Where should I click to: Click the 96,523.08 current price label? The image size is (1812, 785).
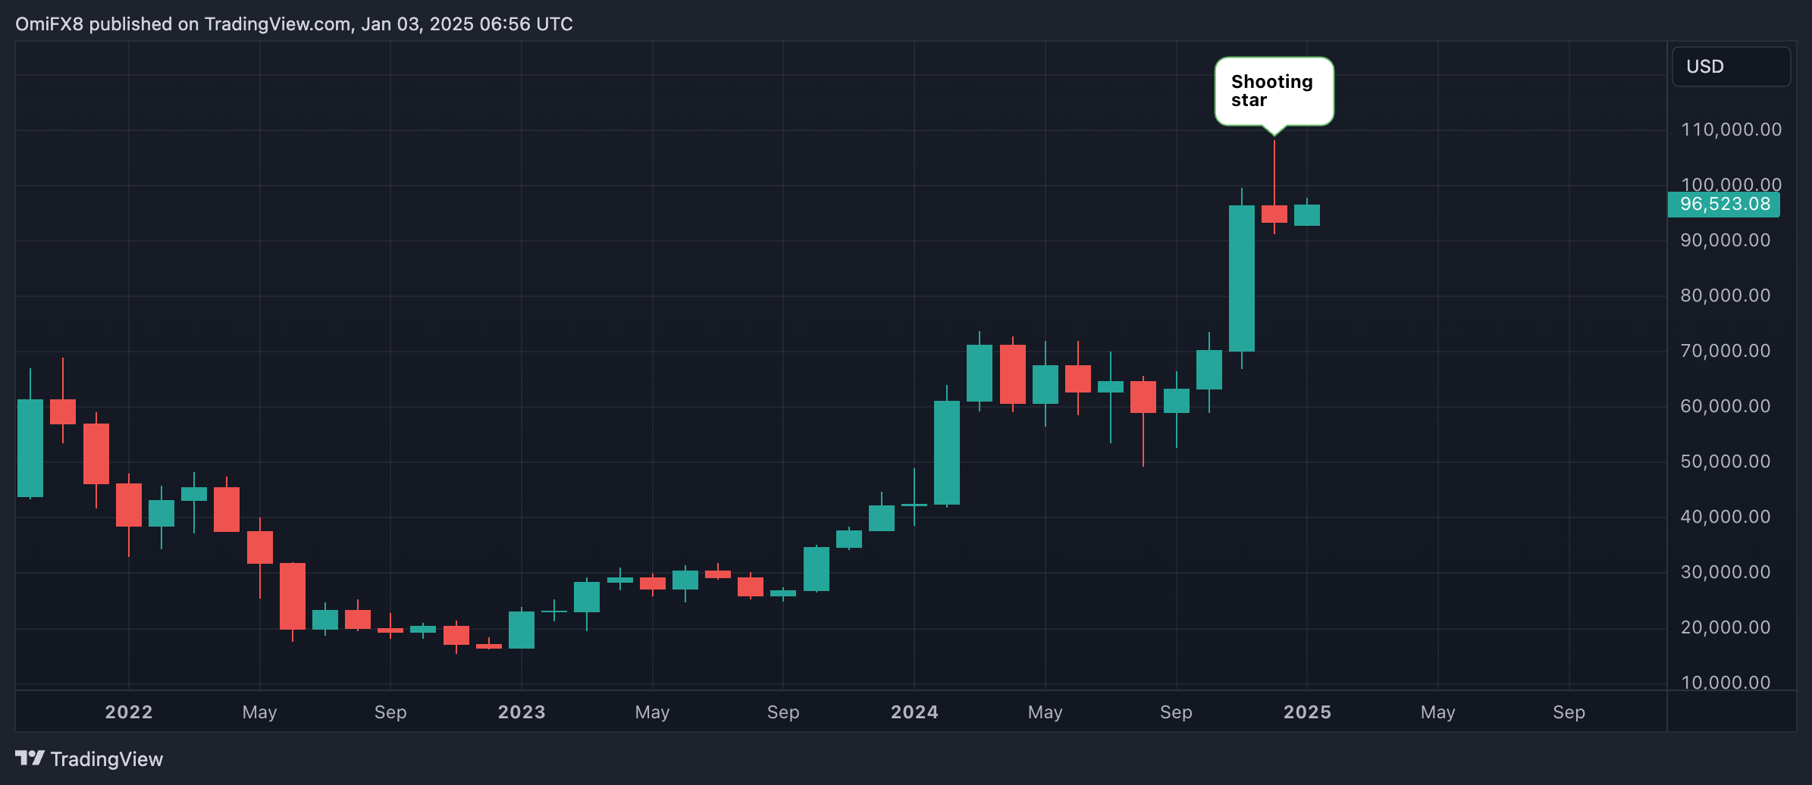(x=1724, y=205)
